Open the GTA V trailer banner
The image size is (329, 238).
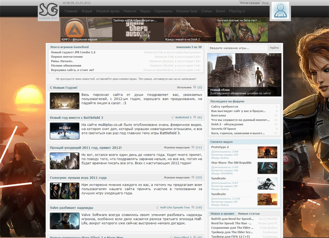[138, 30]
